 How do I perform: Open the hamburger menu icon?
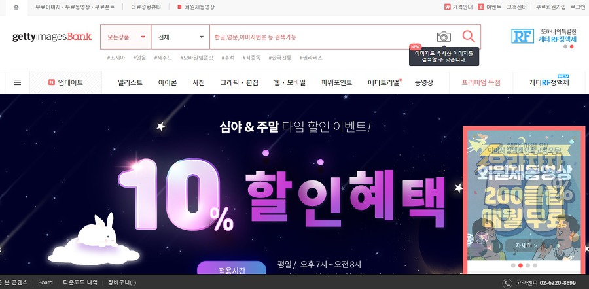pyautogui.click(x=17, y=82)
